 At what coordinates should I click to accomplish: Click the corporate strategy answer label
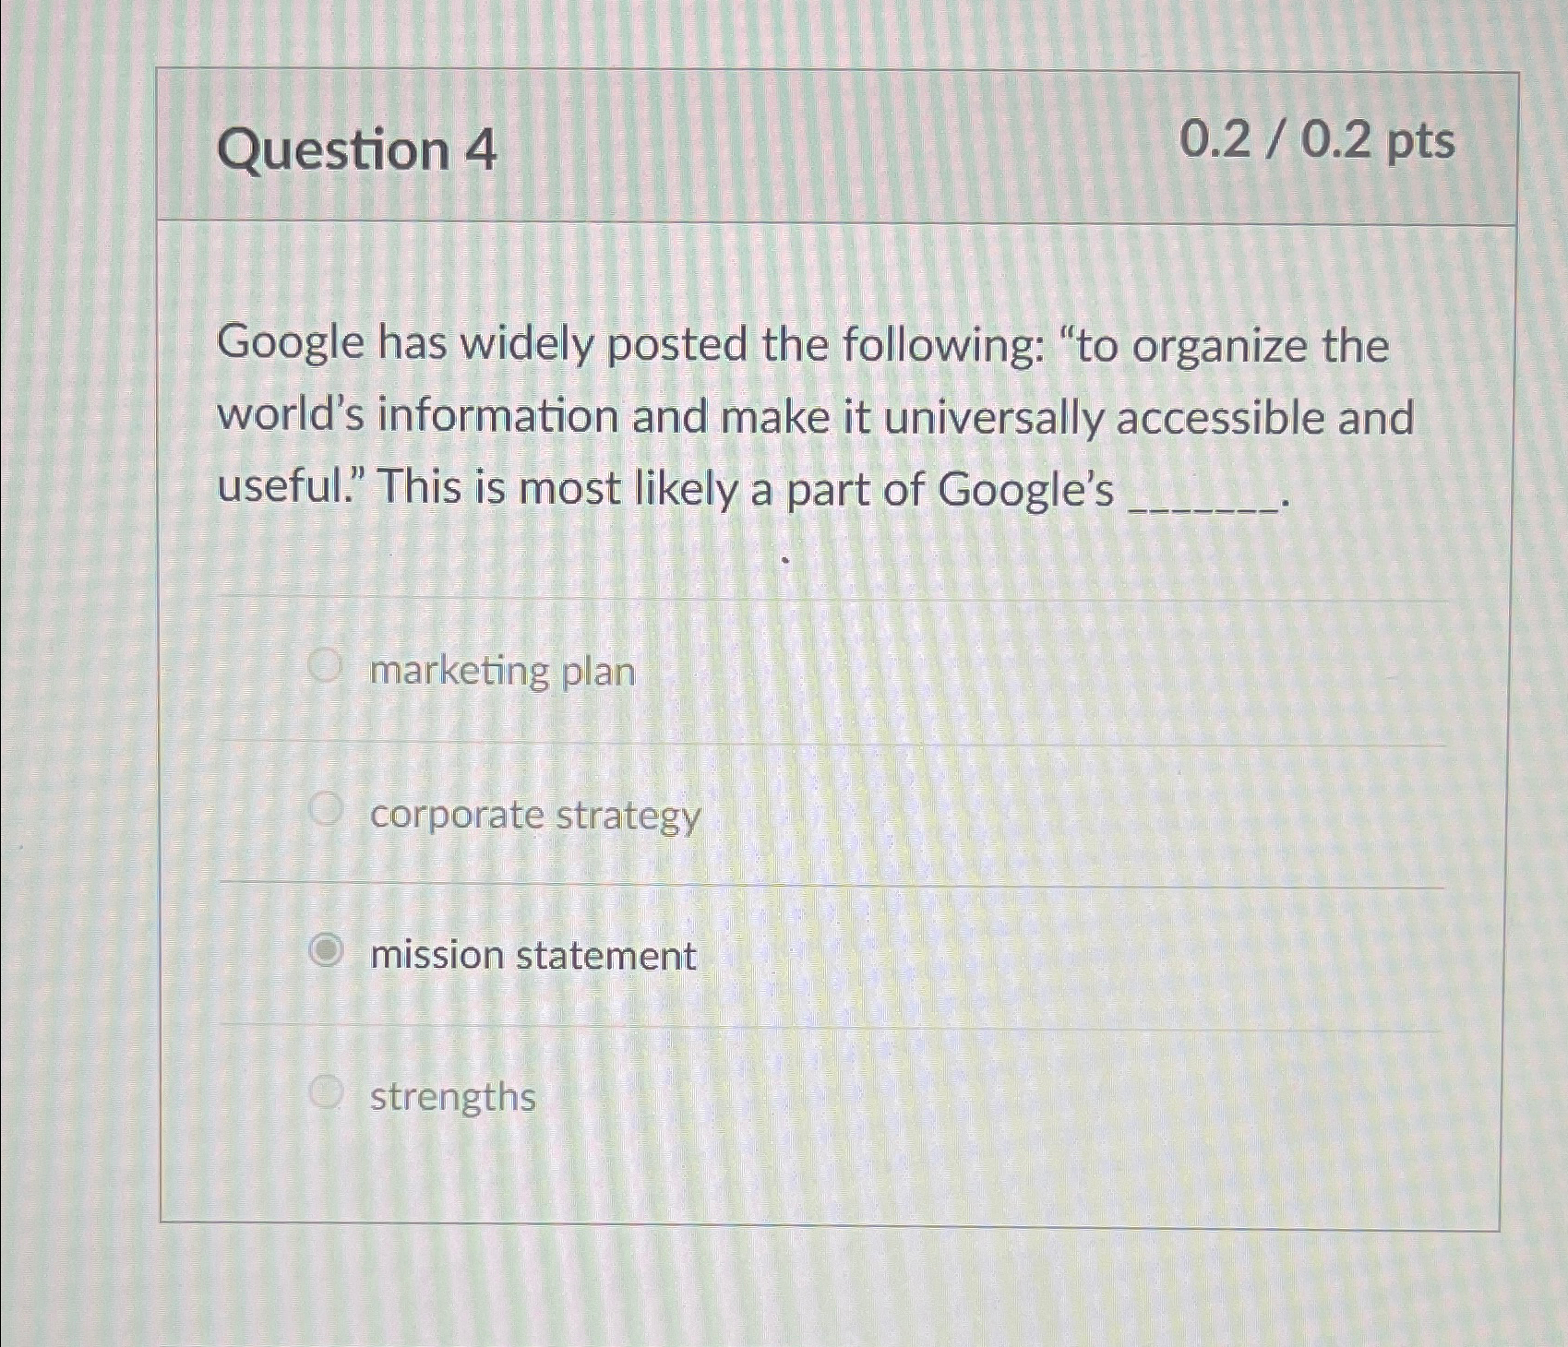click(533, 816)
